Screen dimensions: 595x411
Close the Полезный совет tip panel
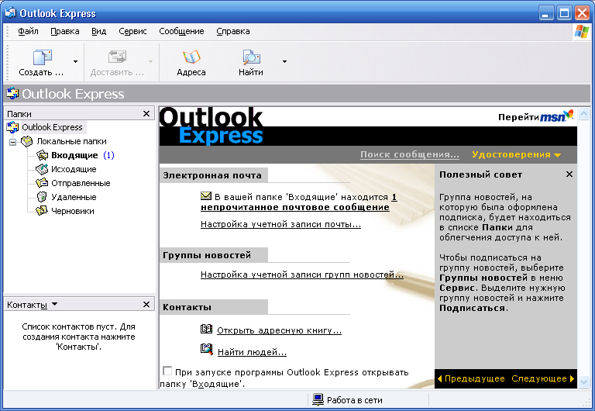(569, 174)
